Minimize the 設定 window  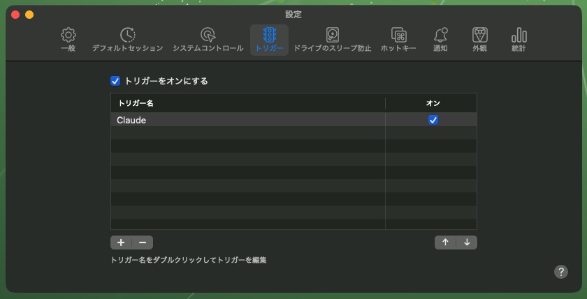pos(29,15)
